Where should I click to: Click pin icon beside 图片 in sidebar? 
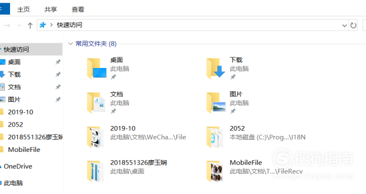point(58,100)
